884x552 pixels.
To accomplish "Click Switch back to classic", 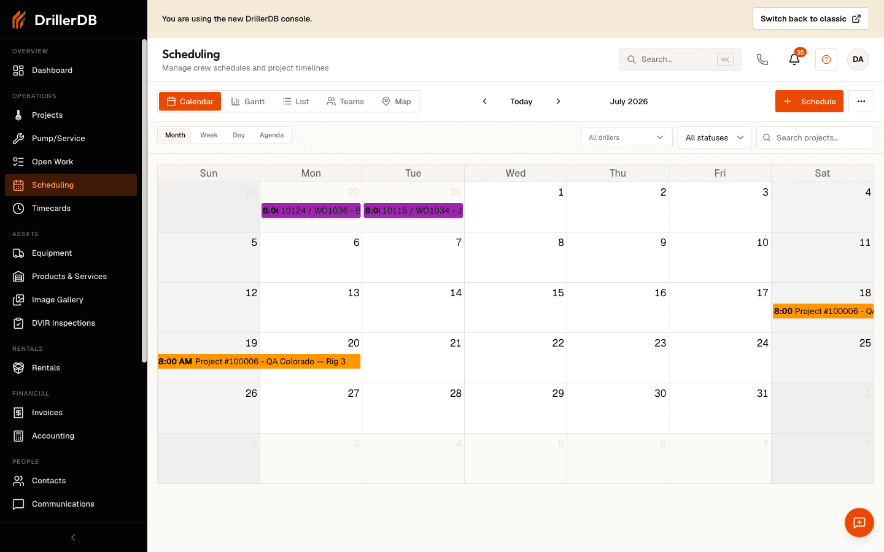I will pyautogui.click(x=811, y=19).
